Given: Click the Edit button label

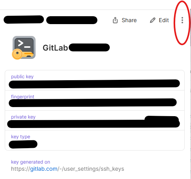Looking at the screenshot, I should point(164,20).
